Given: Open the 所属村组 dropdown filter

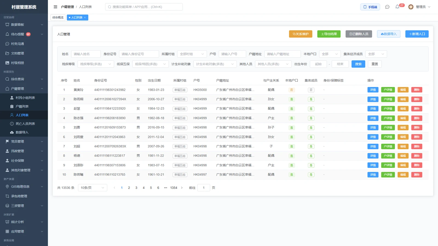Looking at the screenshot, I should pos(192,54).
